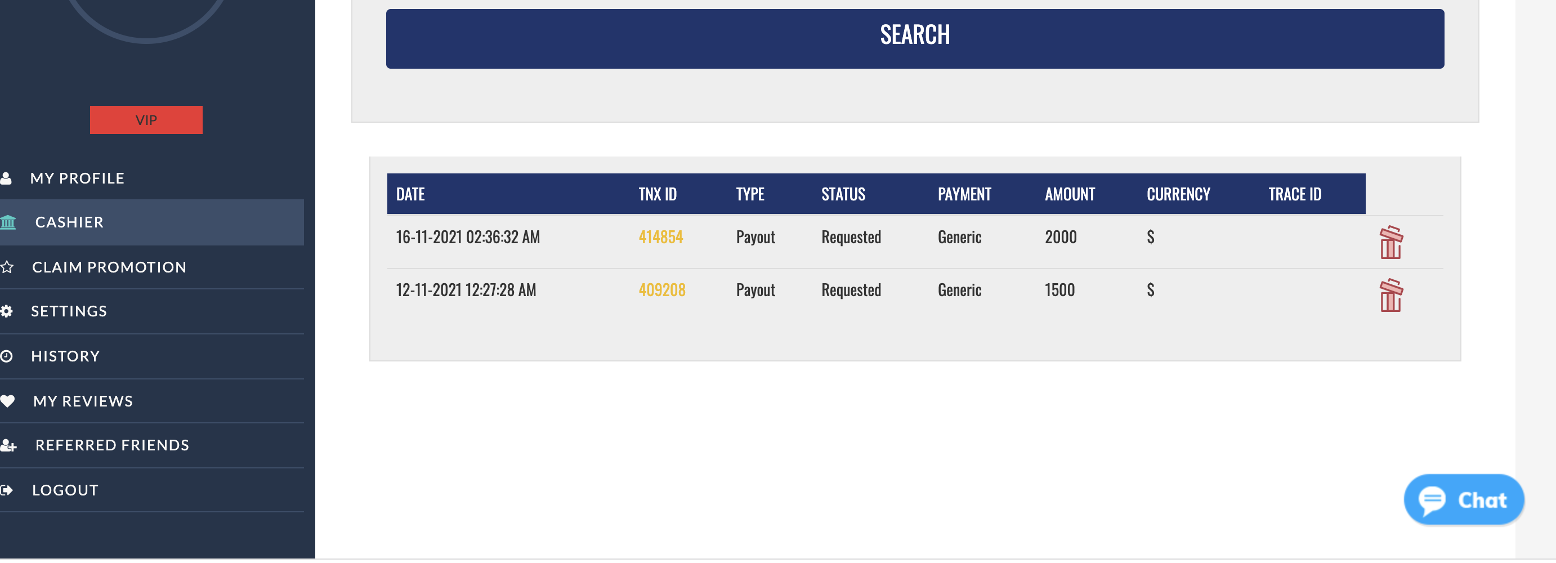Image resolution: width=1556 pixels, height=563 pixels.
Task: Click the History clock icon
Action: point(7,357)
